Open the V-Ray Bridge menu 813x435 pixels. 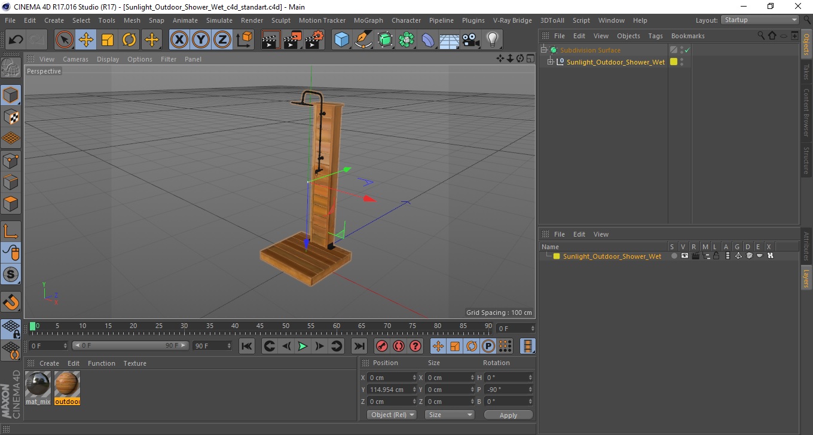click(512, 20)
